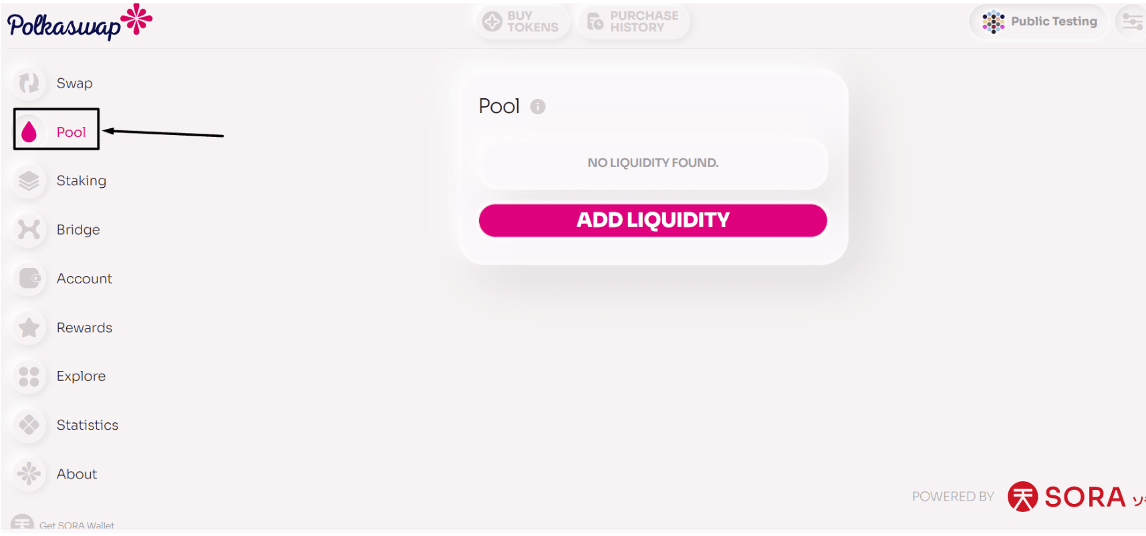1146x536 pixels.
Task: Open the settings sliders icon top right
Action: coord(1132,21)
